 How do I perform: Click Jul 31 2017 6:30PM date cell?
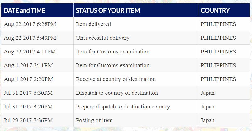[x=28, y=93]
